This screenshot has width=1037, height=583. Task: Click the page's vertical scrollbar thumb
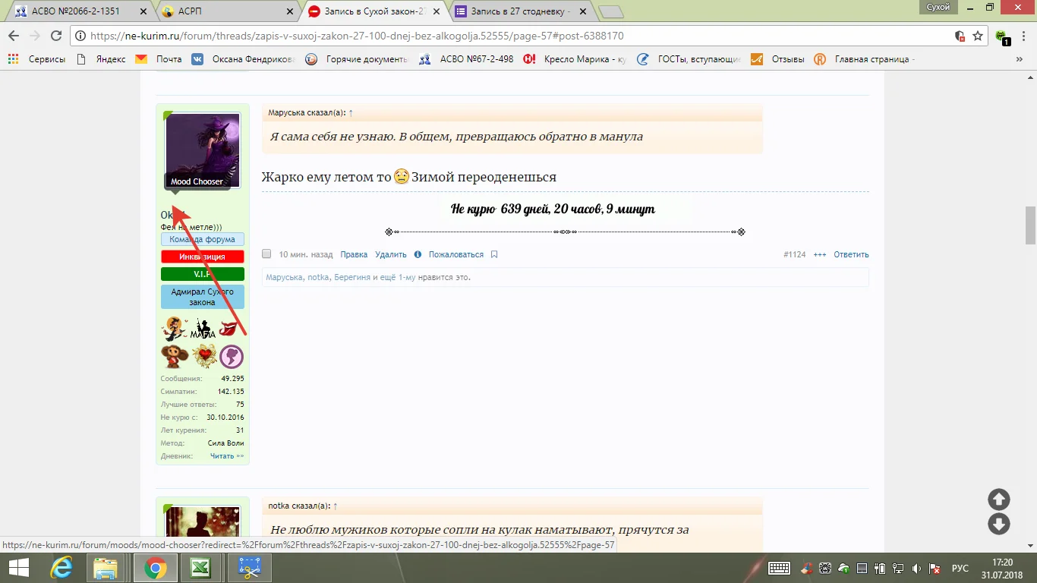[x=1030, y=225]
